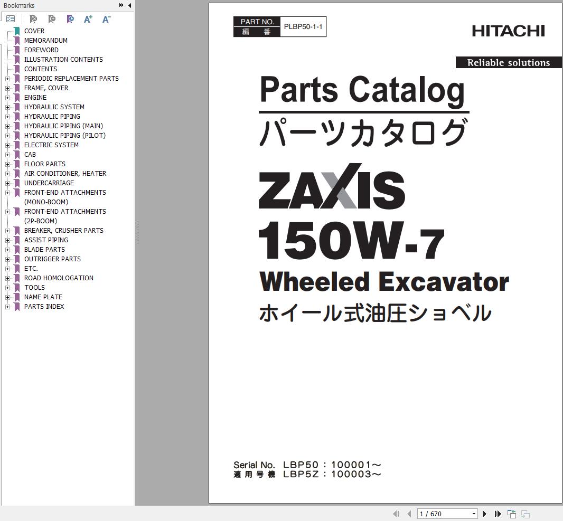Viewport: 563px width, 521px height.
Task: Open the page number dropdown arrow
Action: [474, 514]
